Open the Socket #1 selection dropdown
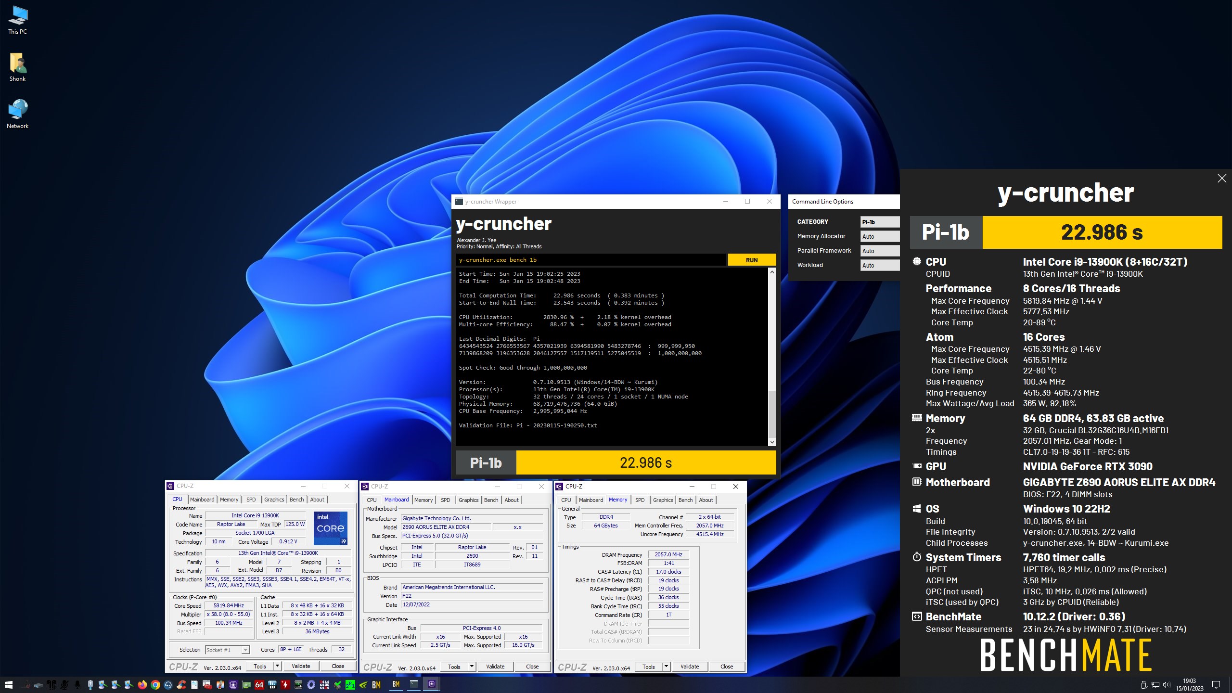The image size is (1232, 693). pyautogui.click(x=227, y=650)
